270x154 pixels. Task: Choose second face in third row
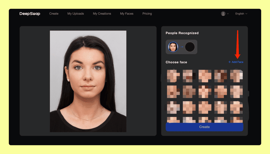(189, 107)
